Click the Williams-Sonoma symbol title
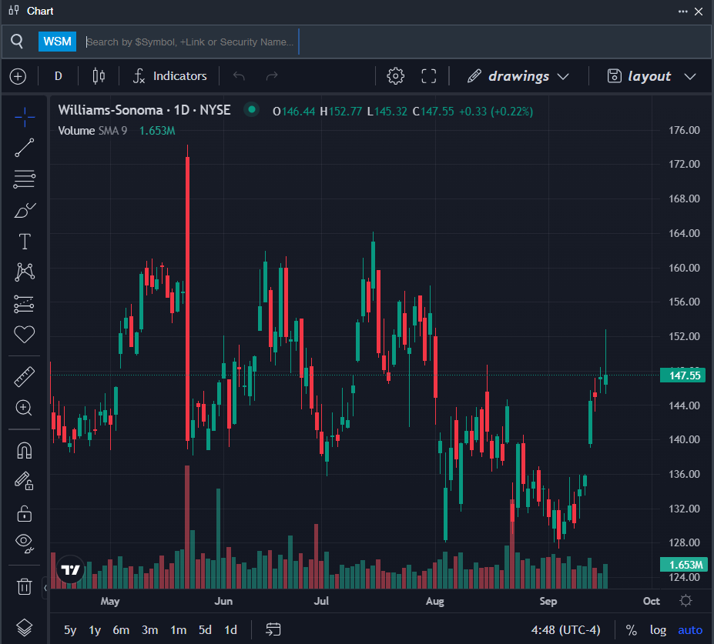The image size is (714, 644). pos(144,110)
